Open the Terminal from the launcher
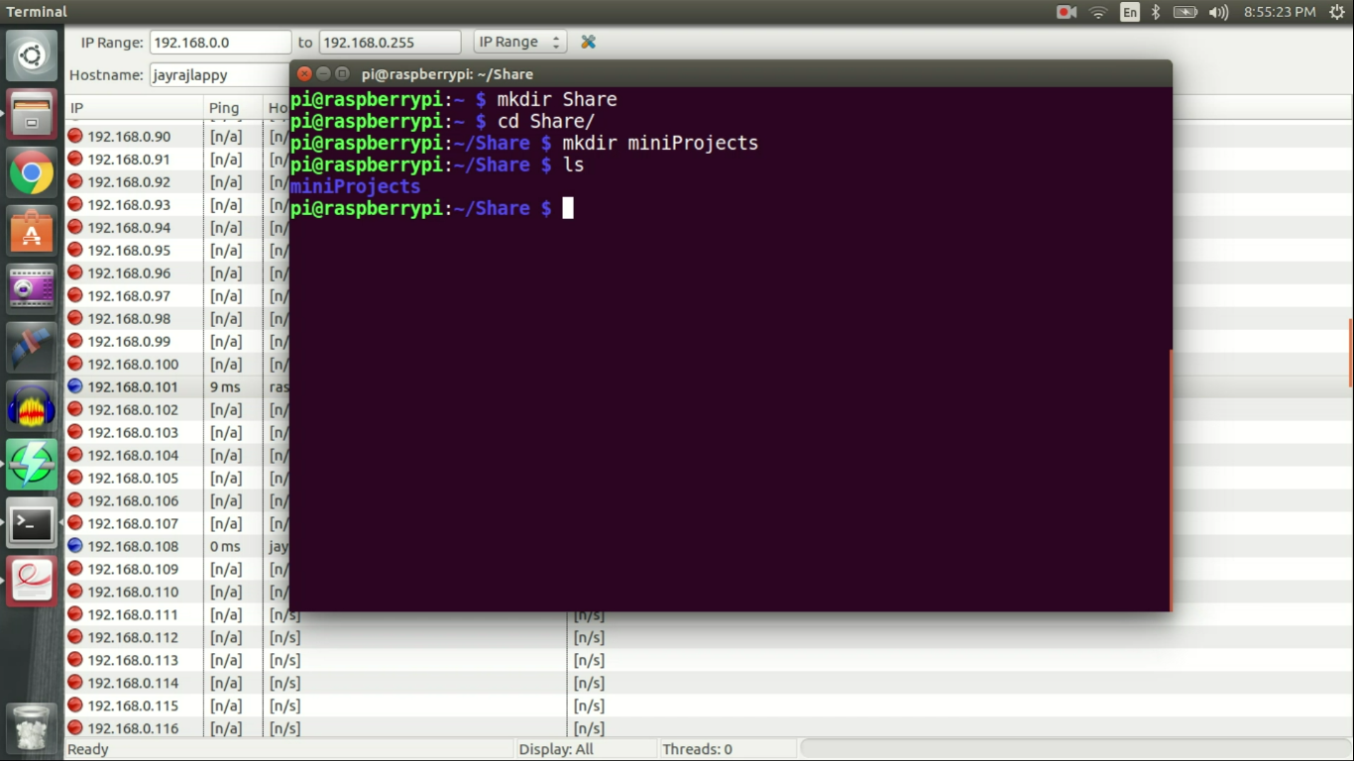The image size is (1354, 761). click(x=31, y=522)
